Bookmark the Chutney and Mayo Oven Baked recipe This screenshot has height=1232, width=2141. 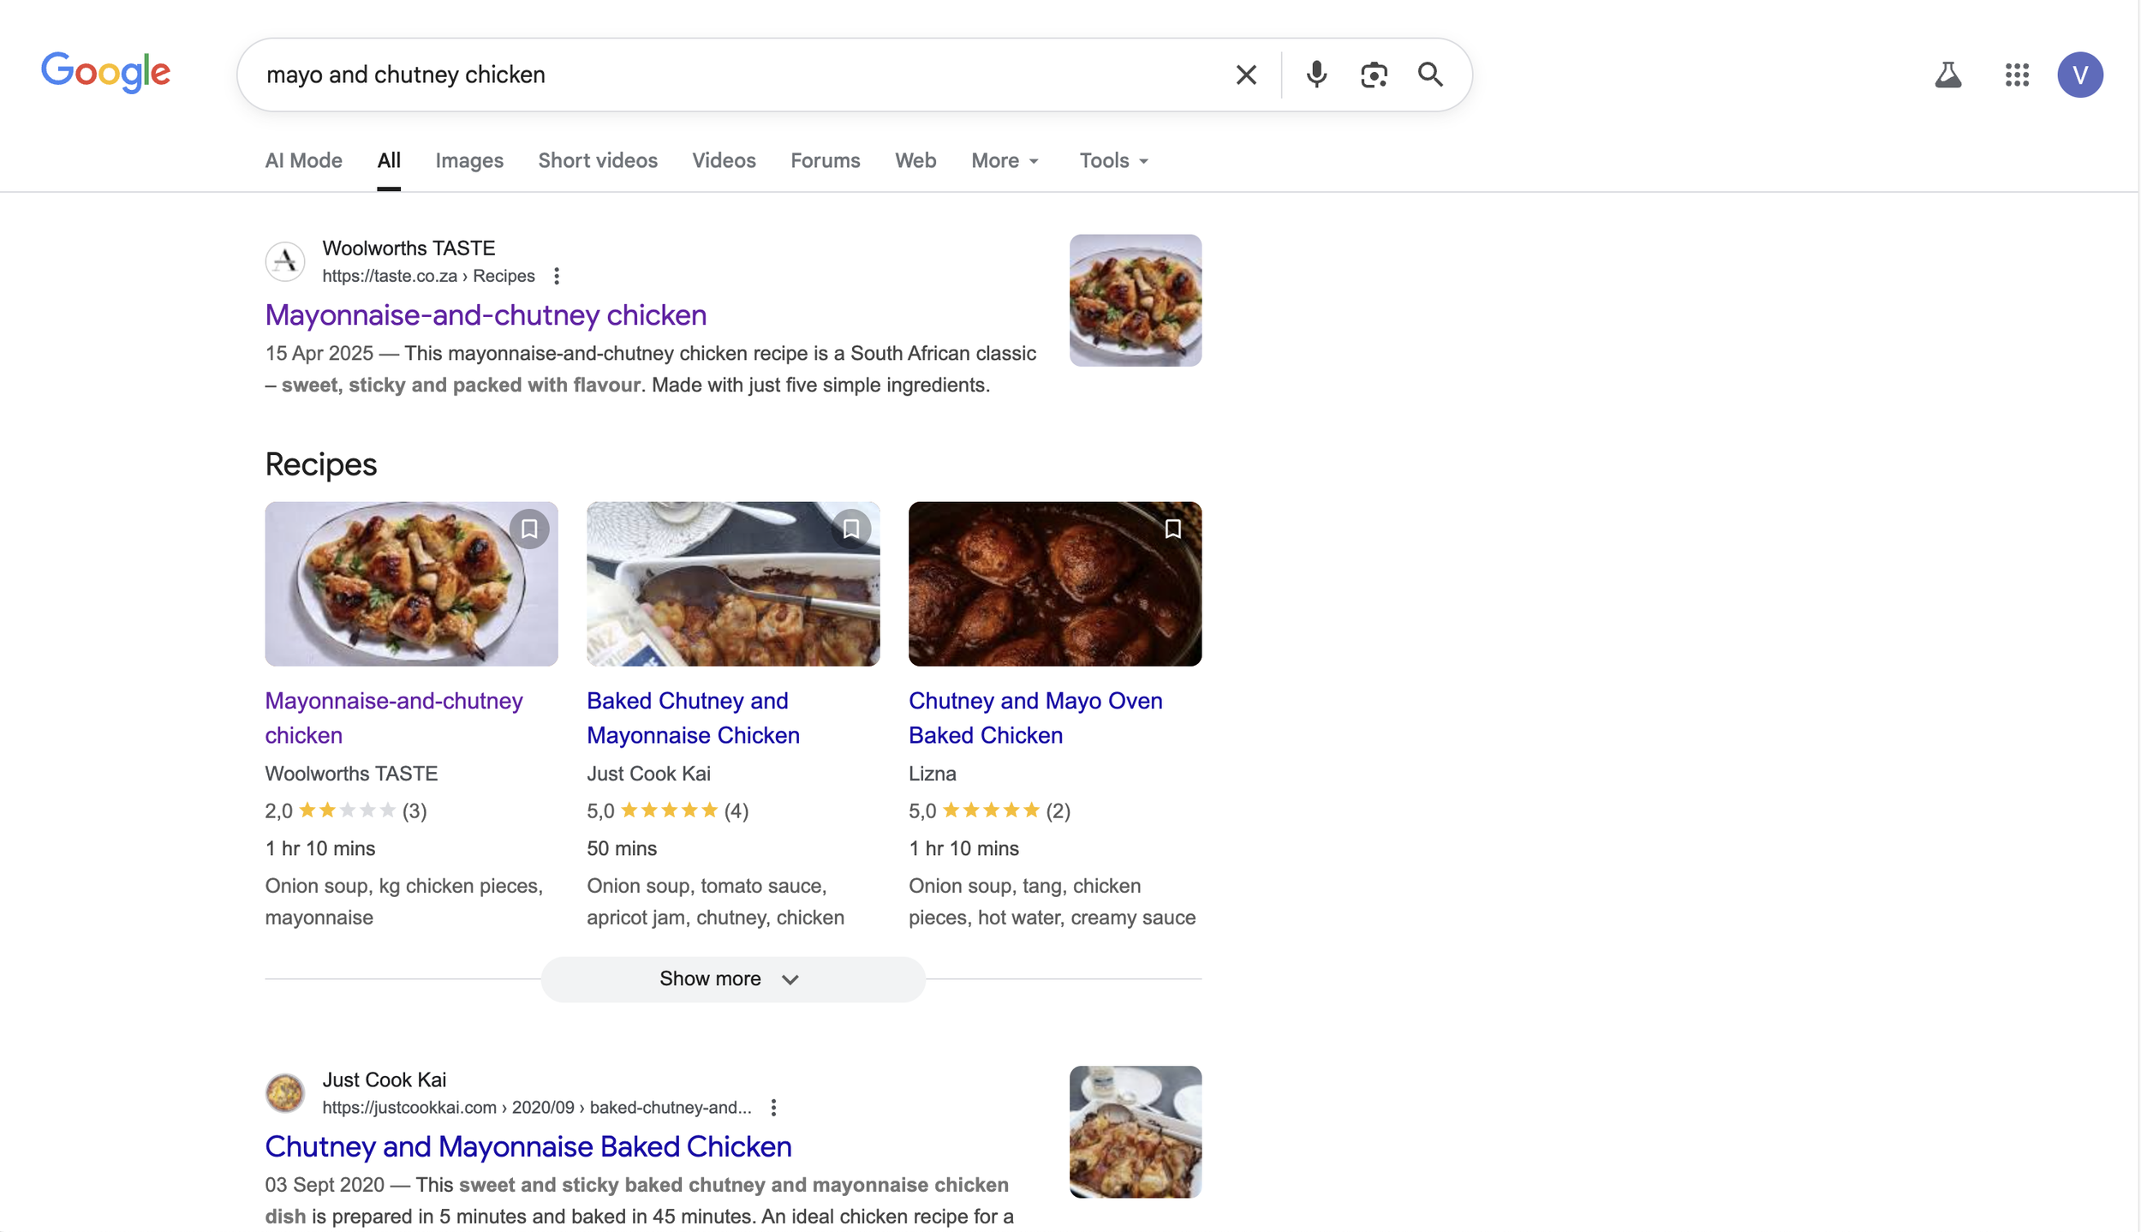(1173, 529)
